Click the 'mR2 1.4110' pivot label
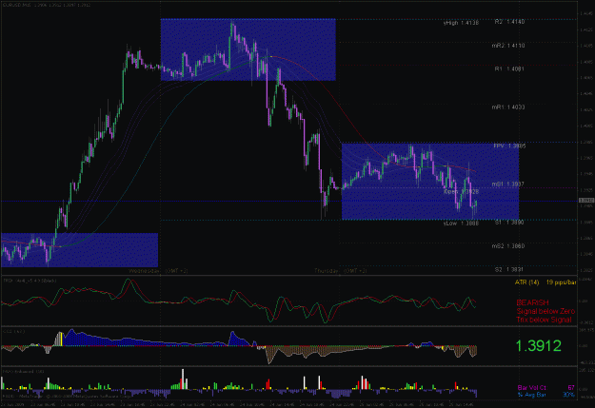Viewport: 595px width, 408px height. pyautogui.click(x=508, y=46)
